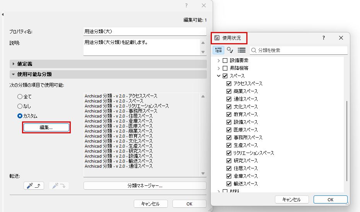Click the 使用状況 dialog title icon

(x=217, y=38)
